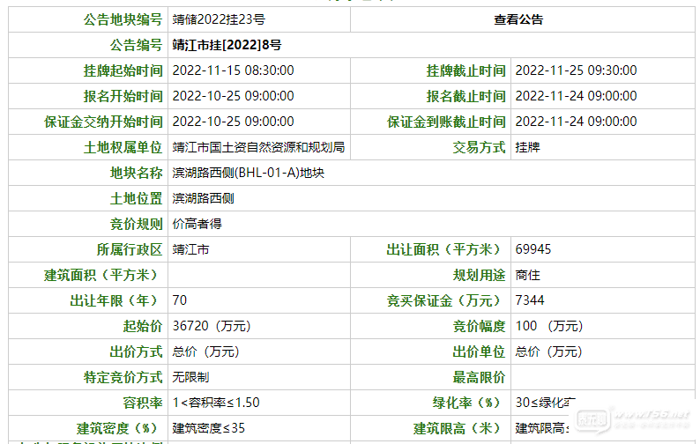Select building density value 建筑密度≤35

(x=208, y=428)
